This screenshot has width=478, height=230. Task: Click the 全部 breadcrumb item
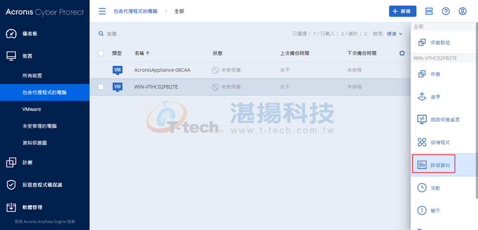(x=179, y=11)
